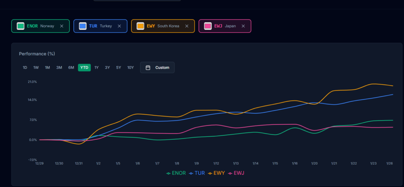Open the Custom date range picker
This screenshot has height=187, width=404.
point(157,67)
